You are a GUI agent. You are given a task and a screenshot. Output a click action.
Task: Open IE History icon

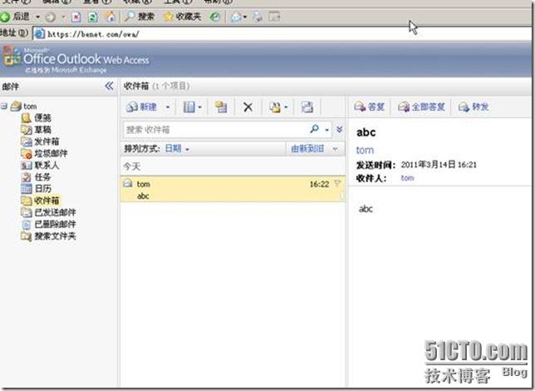[x=215, y=17]
